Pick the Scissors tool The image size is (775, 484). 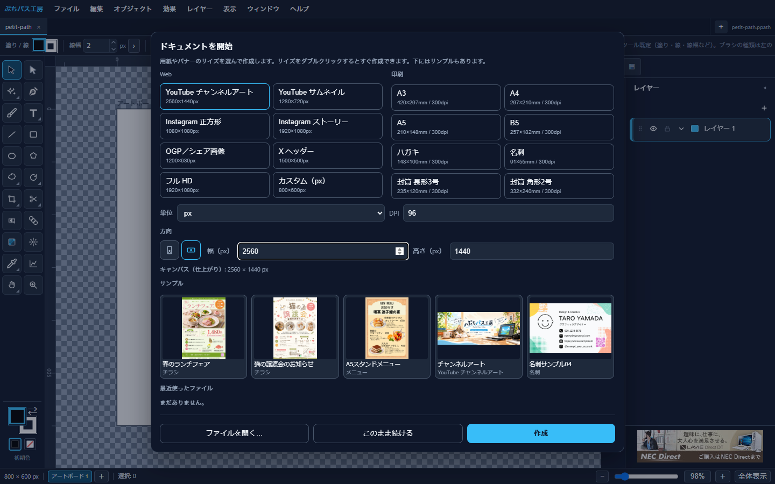(33, 199)
